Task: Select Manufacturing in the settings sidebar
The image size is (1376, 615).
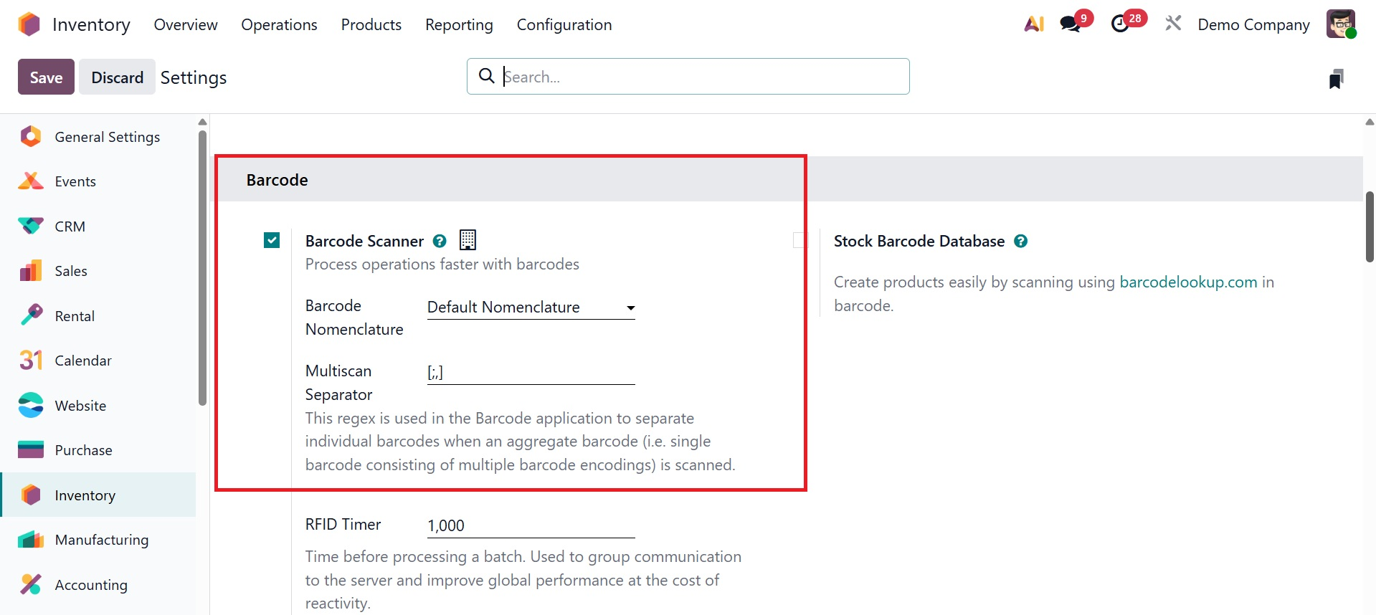Action: pyautogui.click(x=101, y=540)
